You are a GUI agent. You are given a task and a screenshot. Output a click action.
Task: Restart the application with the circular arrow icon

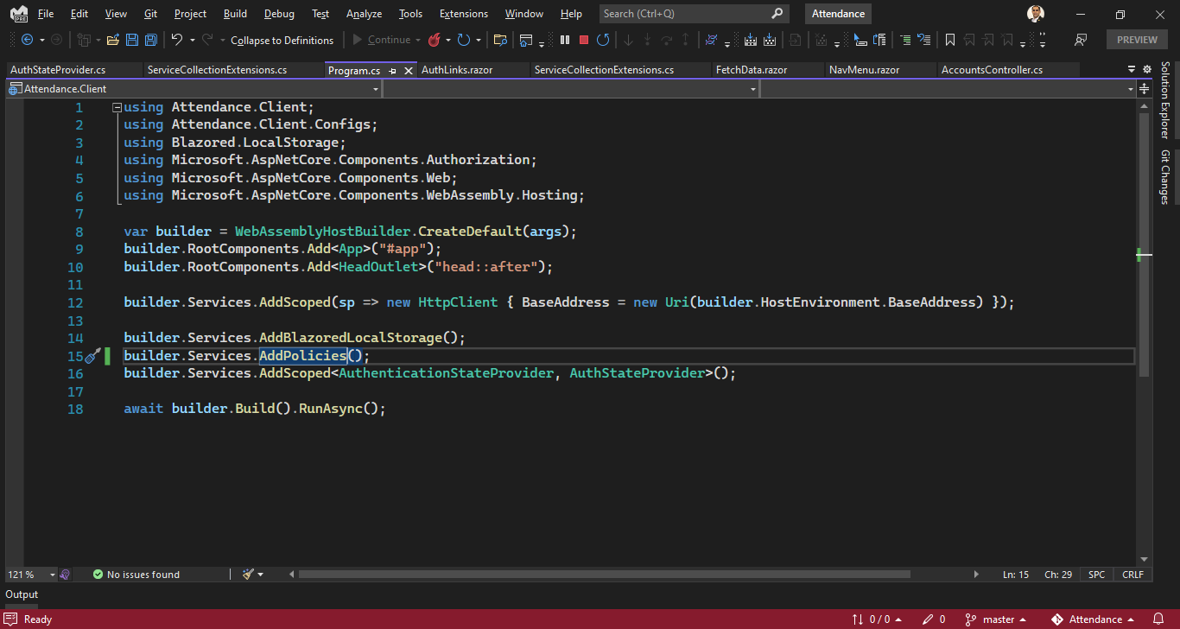603,39
